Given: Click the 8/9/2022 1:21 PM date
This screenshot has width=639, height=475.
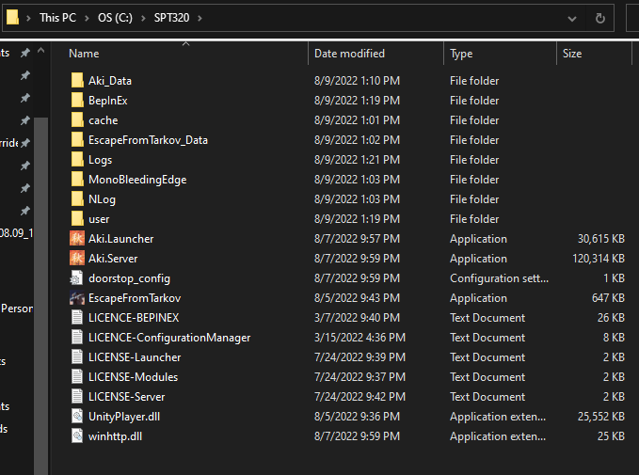Looking at the screenshot, I should click(357, 160).
